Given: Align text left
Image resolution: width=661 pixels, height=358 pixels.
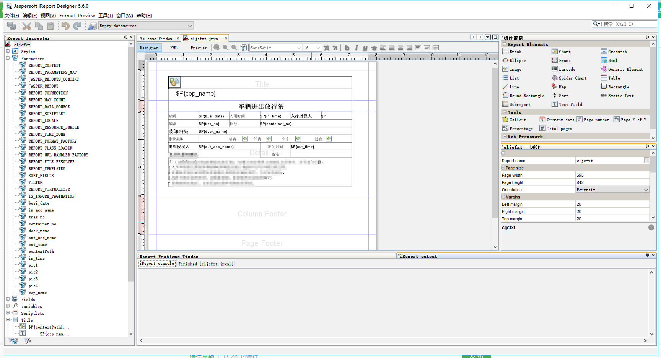Looking at the screenshot, I should point(383,48).
